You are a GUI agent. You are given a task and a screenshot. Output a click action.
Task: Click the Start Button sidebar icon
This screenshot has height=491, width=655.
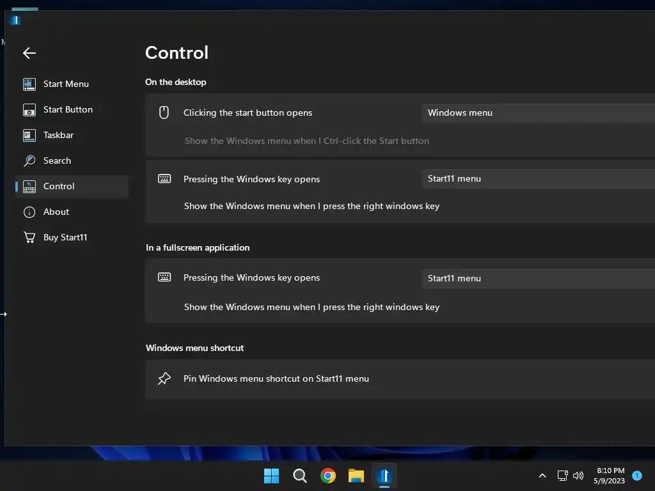pyautogui.click(x=29, y=110)
